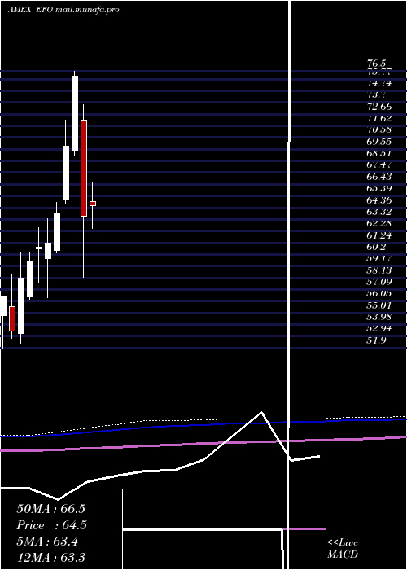Click the 58.13 price axis label
407x570 pixels.
379,270
